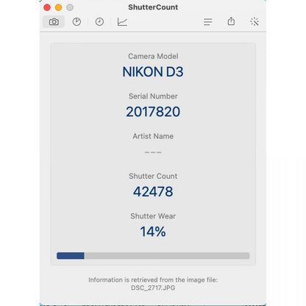The width and height of the screenshot is (306, 306).
Task: Click the DSC_2717.JPG file name text
Action: coord(153,288)
